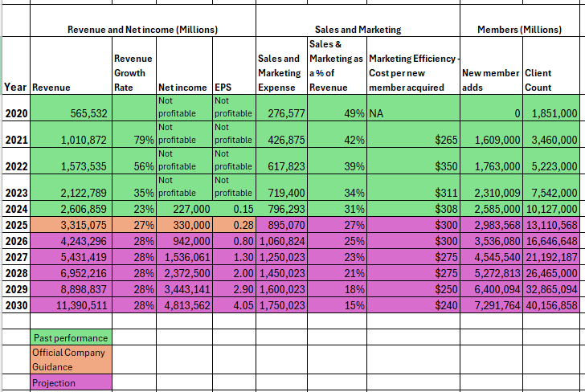Click the New member adds column header

[x=491, y=66]
